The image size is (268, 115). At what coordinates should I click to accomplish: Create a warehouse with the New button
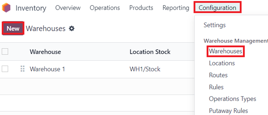13,28
